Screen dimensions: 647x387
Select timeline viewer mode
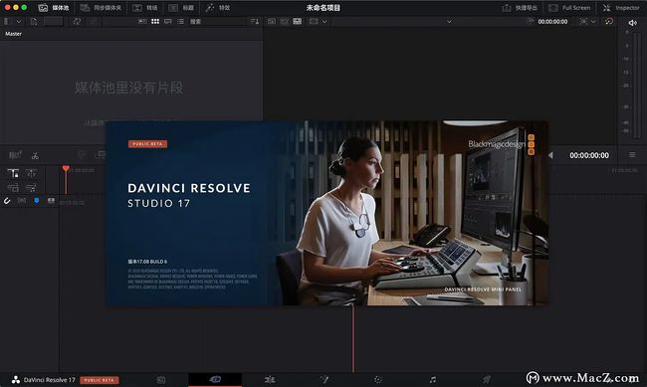(297, 22)
